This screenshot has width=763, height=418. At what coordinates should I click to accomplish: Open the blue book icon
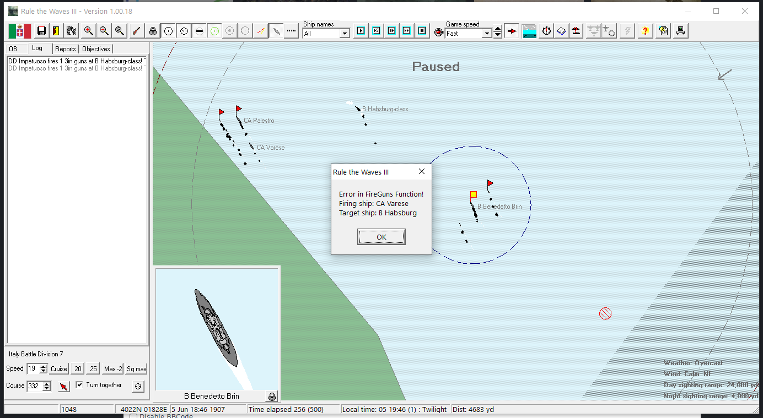pos(561,31)
